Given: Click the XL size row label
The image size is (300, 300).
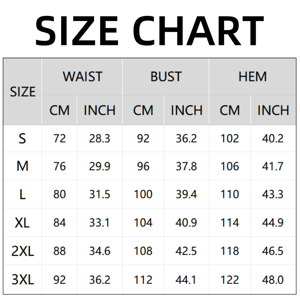Looking at the screenshot, I should 22,223.
